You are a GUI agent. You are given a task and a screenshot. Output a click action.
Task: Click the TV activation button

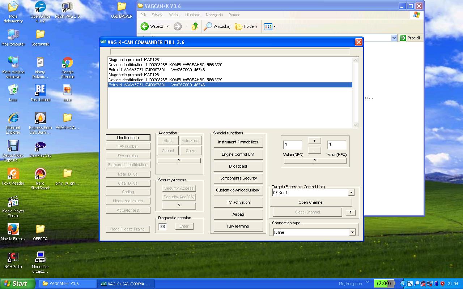(238, 202)
